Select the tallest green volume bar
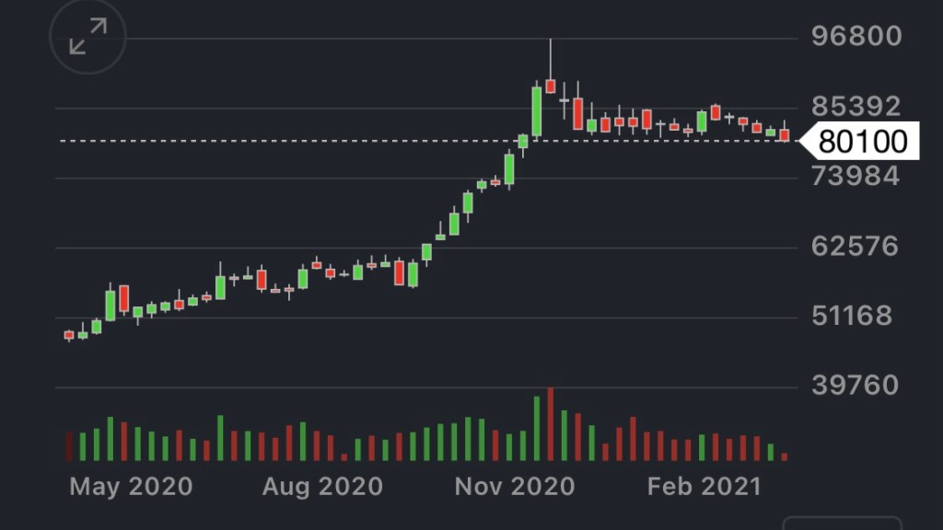The height and width of the screenshot is (530, 943). [537, 429]
